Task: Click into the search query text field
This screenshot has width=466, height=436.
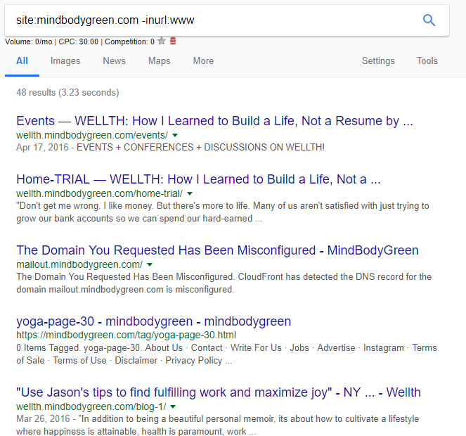Action: (211, 20)
